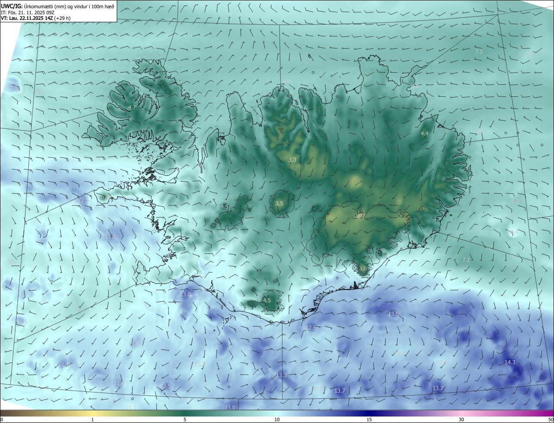Click the 3.6 value near the south coast
This screenshot has height=423, width=554.
pos(363,269)
